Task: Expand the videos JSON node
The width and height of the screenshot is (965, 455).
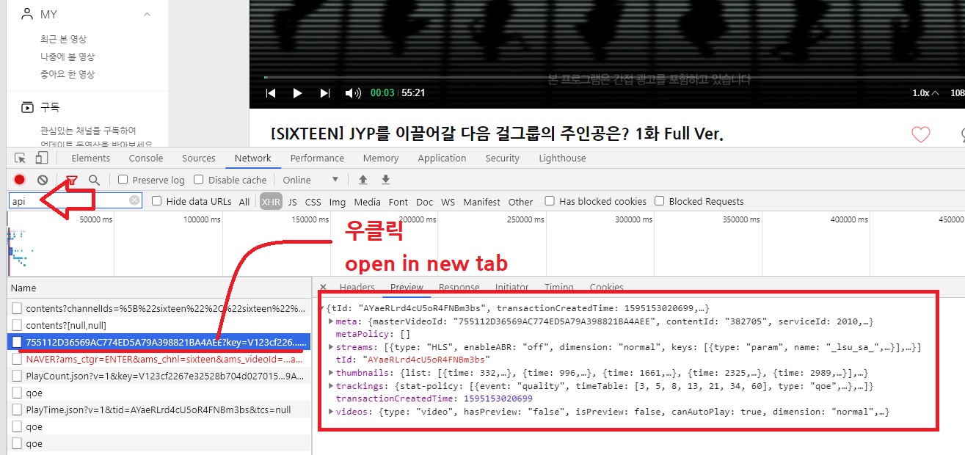Action: click(331, 412)
